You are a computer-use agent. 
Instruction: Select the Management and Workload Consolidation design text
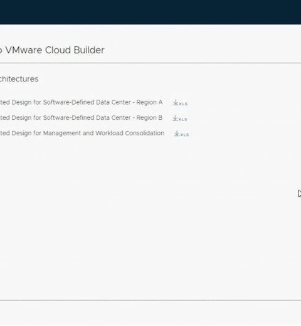82,134
